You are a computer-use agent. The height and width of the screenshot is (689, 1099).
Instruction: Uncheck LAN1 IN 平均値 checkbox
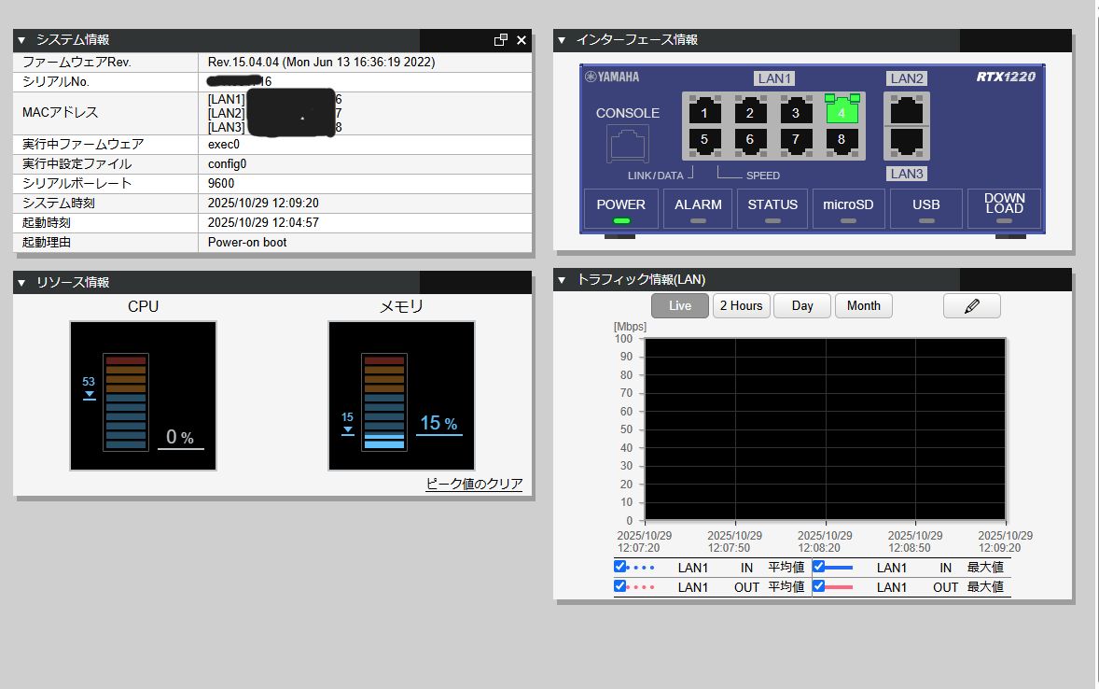click(620, 566)
